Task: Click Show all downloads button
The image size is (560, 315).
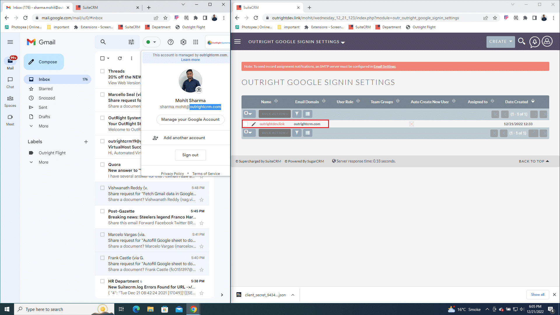Action: pos(538,295)
